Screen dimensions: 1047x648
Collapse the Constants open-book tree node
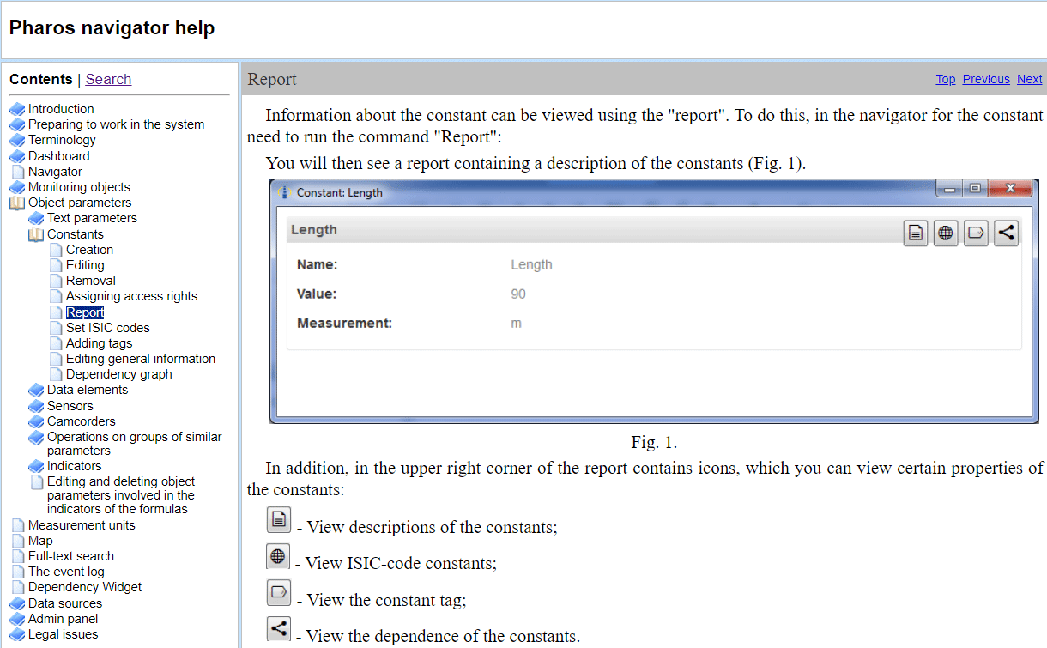pyautogui.click(x=36, y=234)
